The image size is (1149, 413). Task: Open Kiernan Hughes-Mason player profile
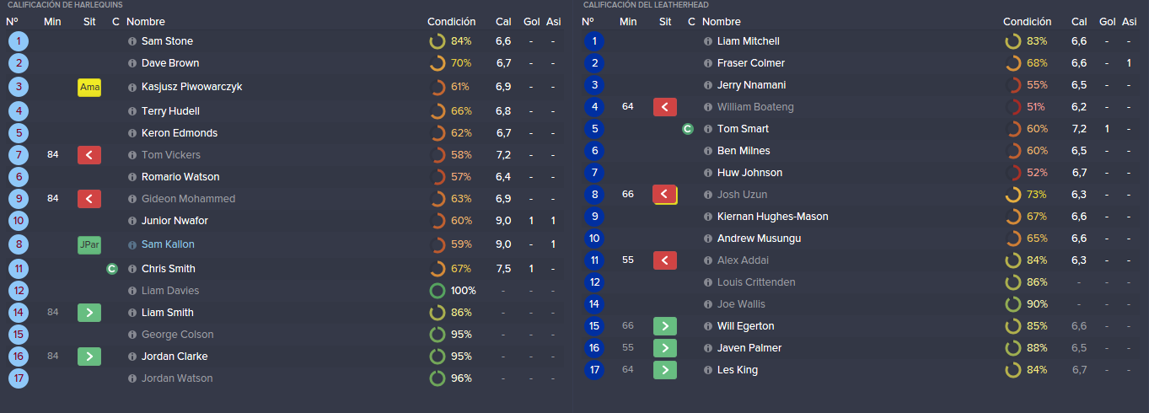click(772, 217)
